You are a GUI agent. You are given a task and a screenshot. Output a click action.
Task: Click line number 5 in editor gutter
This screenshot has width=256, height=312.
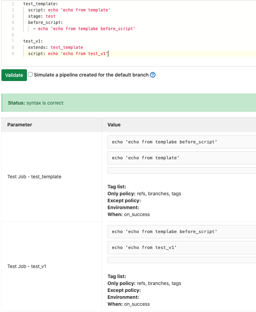click(x=13, y=29)
